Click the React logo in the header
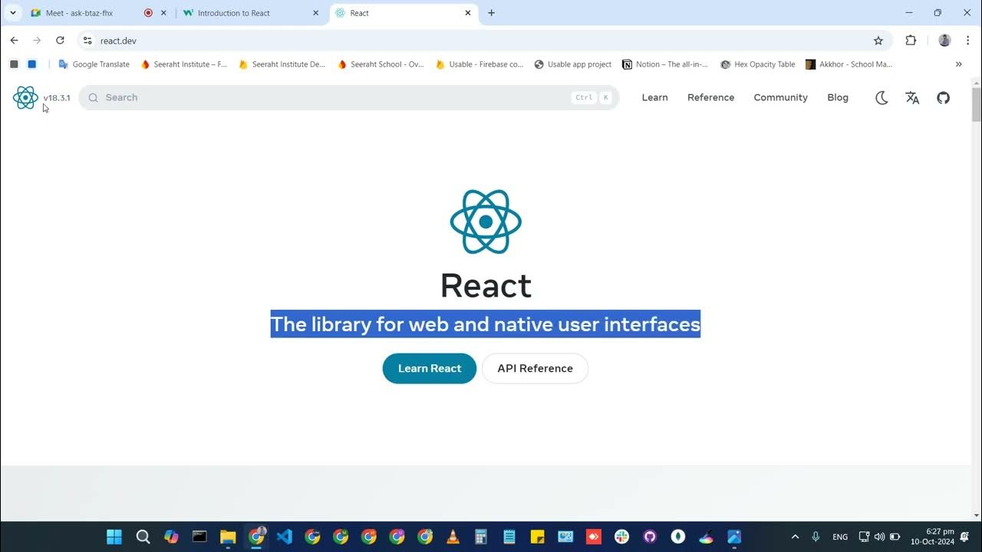 point(25,97)
